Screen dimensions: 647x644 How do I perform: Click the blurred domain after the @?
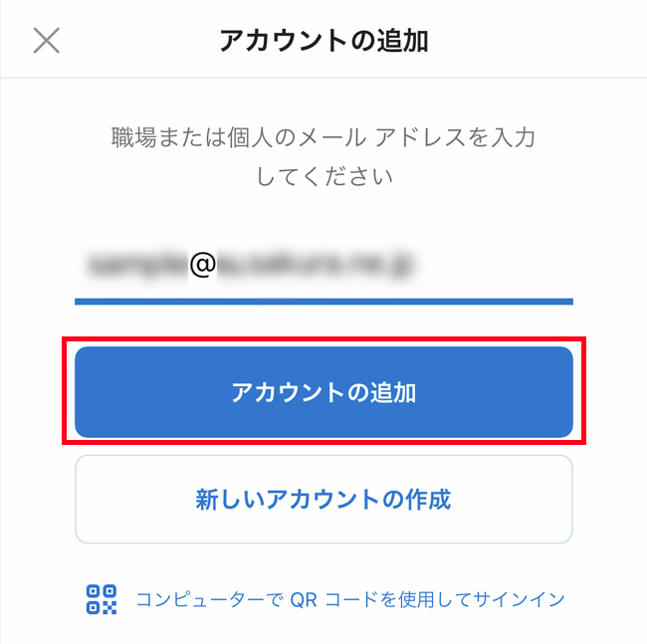(x=317, y=265)
